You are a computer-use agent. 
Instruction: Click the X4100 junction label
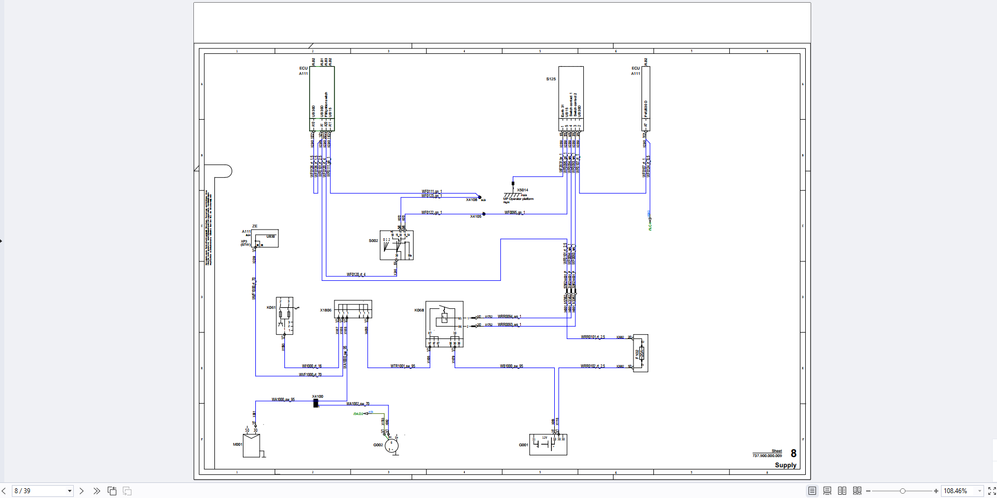tap(318, 397)
